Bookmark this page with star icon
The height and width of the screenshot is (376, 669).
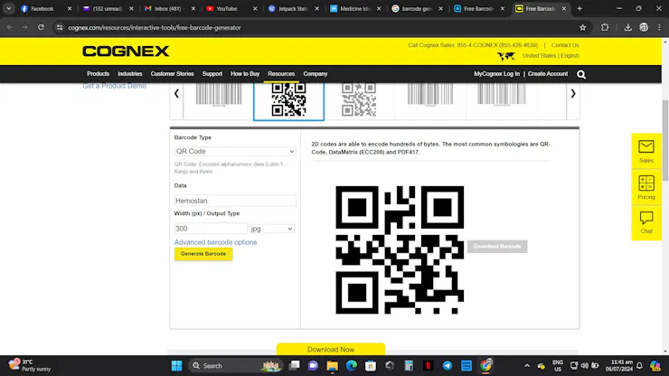[583, 27]
